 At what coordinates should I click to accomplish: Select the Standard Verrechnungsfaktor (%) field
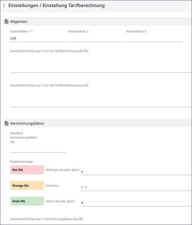point(38,149)
